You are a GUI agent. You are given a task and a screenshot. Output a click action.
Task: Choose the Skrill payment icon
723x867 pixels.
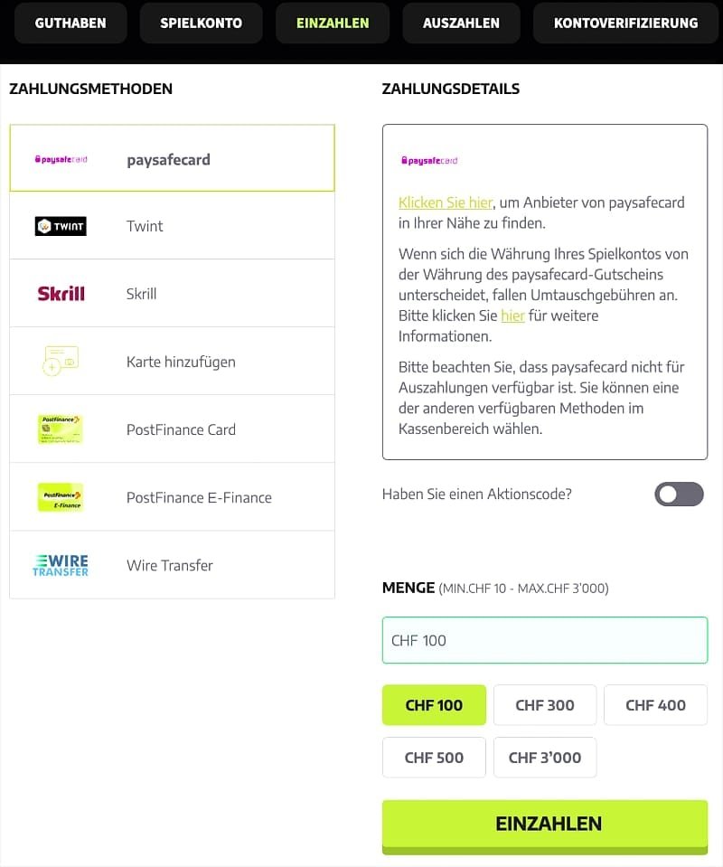point(59,293)
